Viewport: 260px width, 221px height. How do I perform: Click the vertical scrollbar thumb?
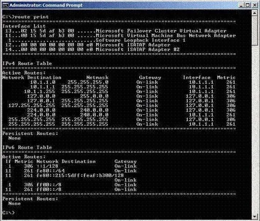coord(255,30)
